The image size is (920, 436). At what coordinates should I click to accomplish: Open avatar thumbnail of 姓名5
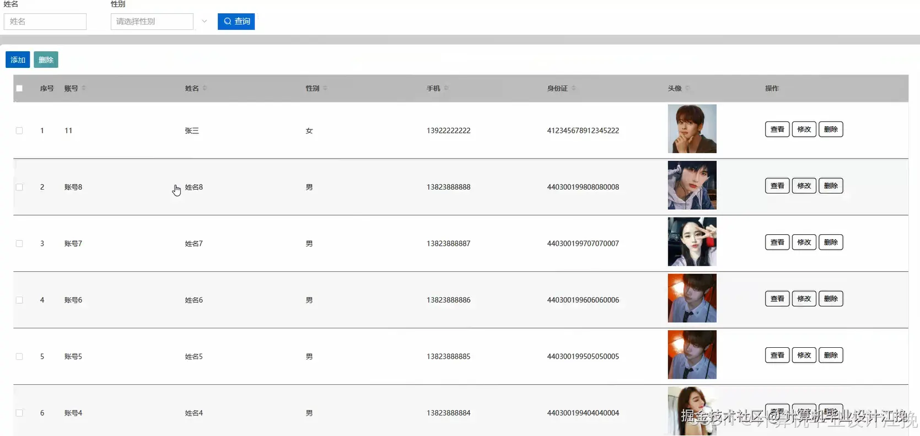coord(692,354)
